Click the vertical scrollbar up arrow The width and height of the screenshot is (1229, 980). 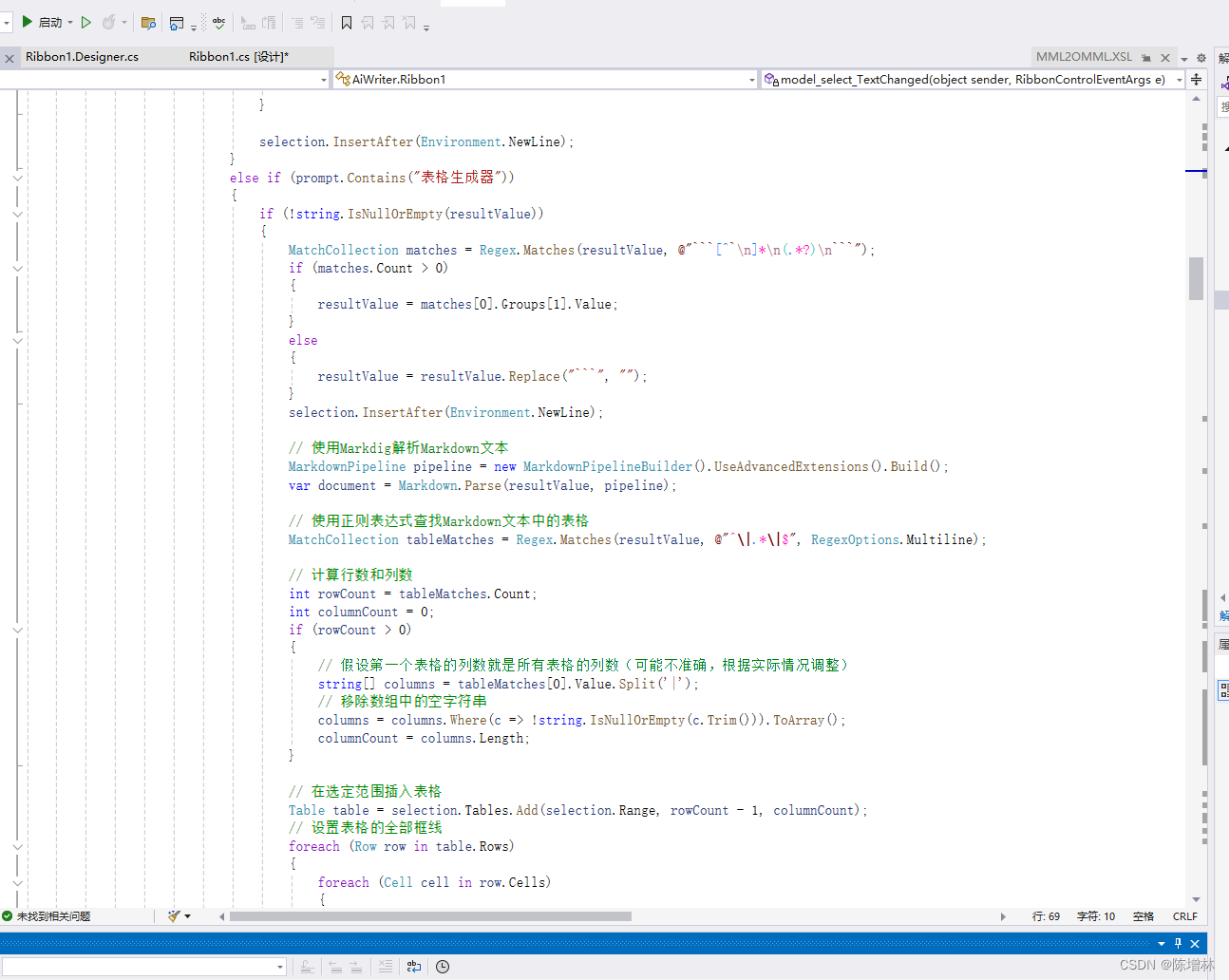point(1196,99)
